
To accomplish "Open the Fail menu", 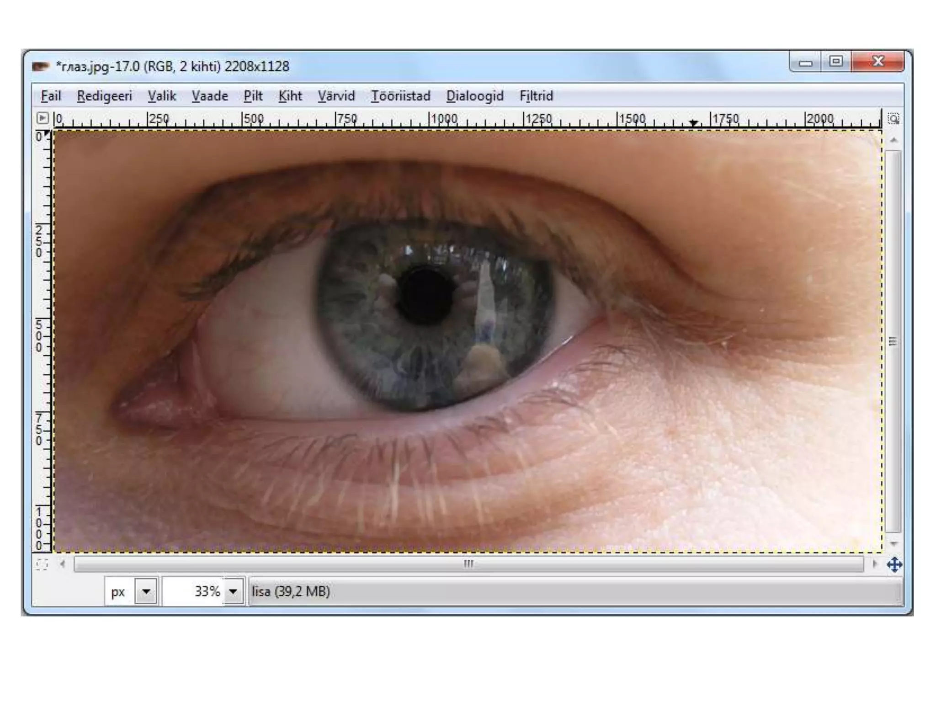I will [51, 96].
